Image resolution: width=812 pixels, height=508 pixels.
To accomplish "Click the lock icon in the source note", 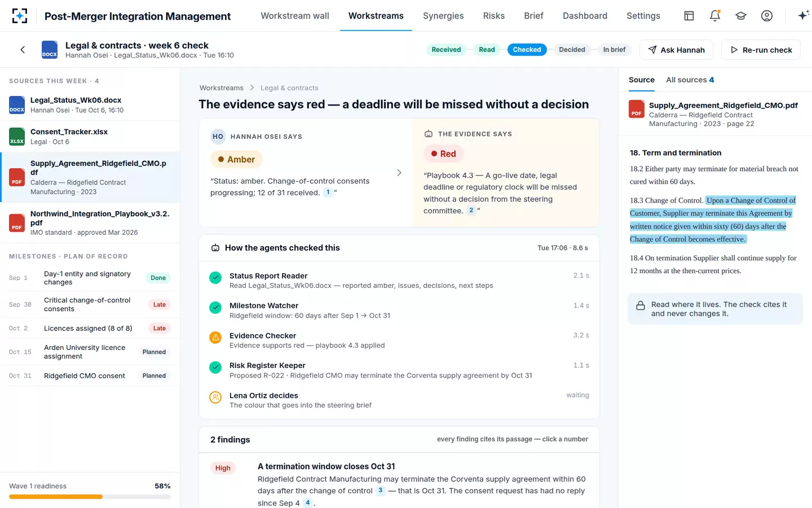I will tap(641, 305).
